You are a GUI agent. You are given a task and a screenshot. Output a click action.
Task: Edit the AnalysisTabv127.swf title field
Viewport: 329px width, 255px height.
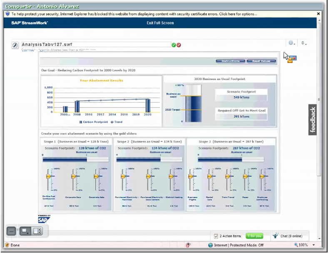(95, 45)
